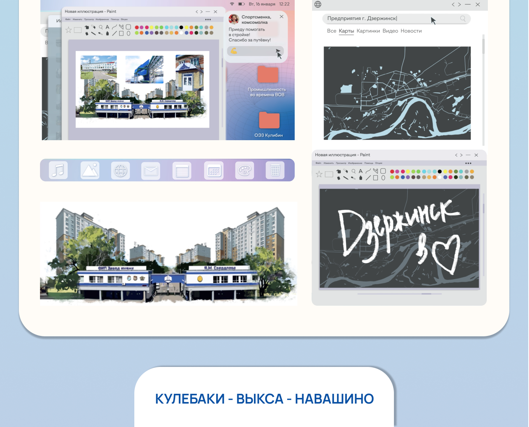Go back using the browser's left chevron
Viewport: 529px width, 427px height.
(453, 5)
